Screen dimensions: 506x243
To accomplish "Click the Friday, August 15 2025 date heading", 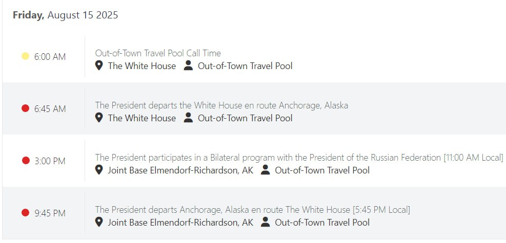I will [x=65, y=15].
